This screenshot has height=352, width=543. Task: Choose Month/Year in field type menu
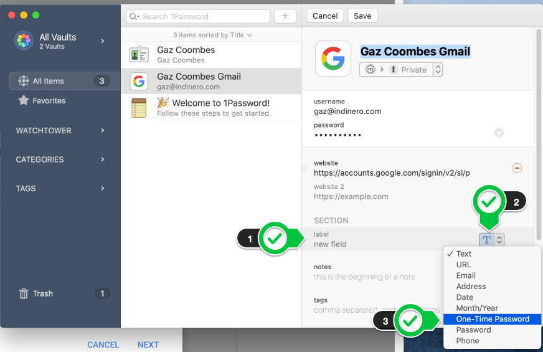[x=492, y=308]
